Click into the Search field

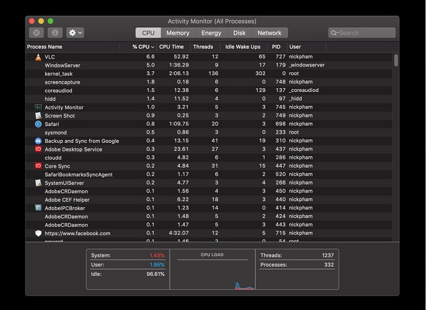pyautogui.click(x=362, y=33)
